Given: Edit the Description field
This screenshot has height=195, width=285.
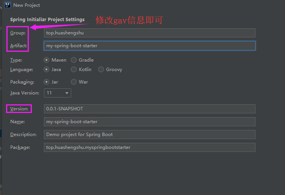Looking at the screenshot, I should (150, 135).
